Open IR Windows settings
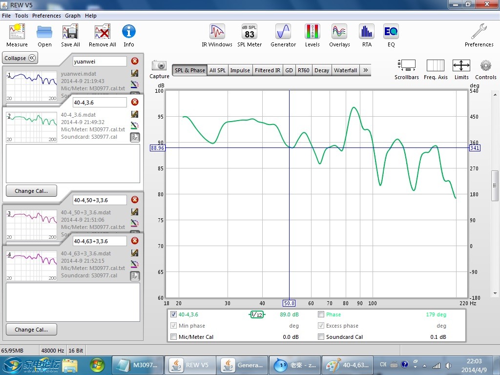 click(x=217, y=35)
